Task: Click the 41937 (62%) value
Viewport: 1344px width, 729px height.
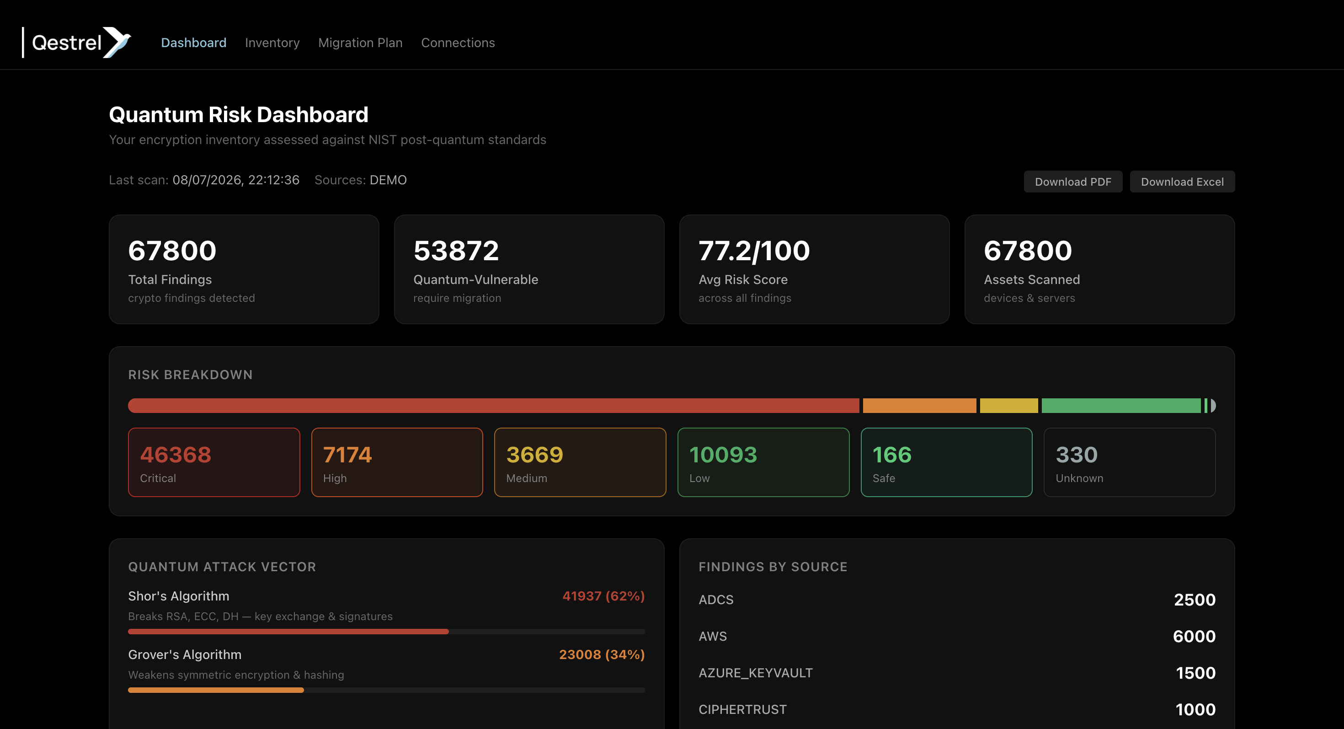Action: [603, 596]
